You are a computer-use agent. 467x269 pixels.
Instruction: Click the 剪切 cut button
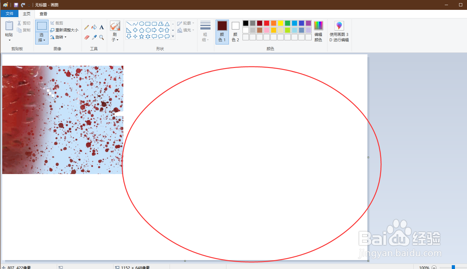pyautogui.click(x=24, y=23)
